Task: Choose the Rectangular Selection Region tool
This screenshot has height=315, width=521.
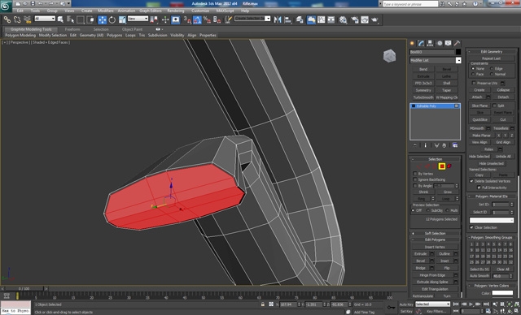Action: pos(81,19)
